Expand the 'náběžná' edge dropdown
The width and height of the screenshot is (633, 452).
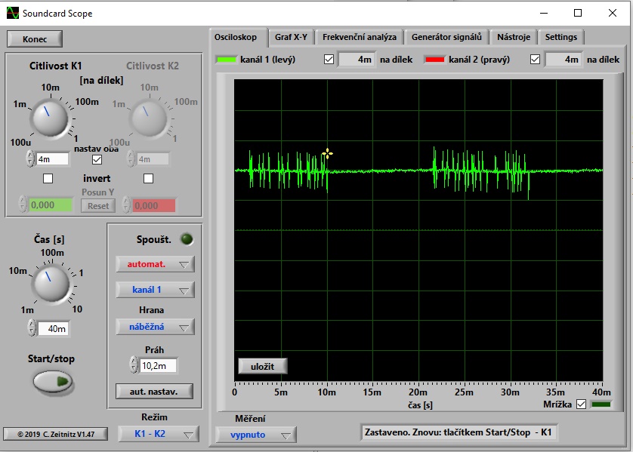click(155, 327)
